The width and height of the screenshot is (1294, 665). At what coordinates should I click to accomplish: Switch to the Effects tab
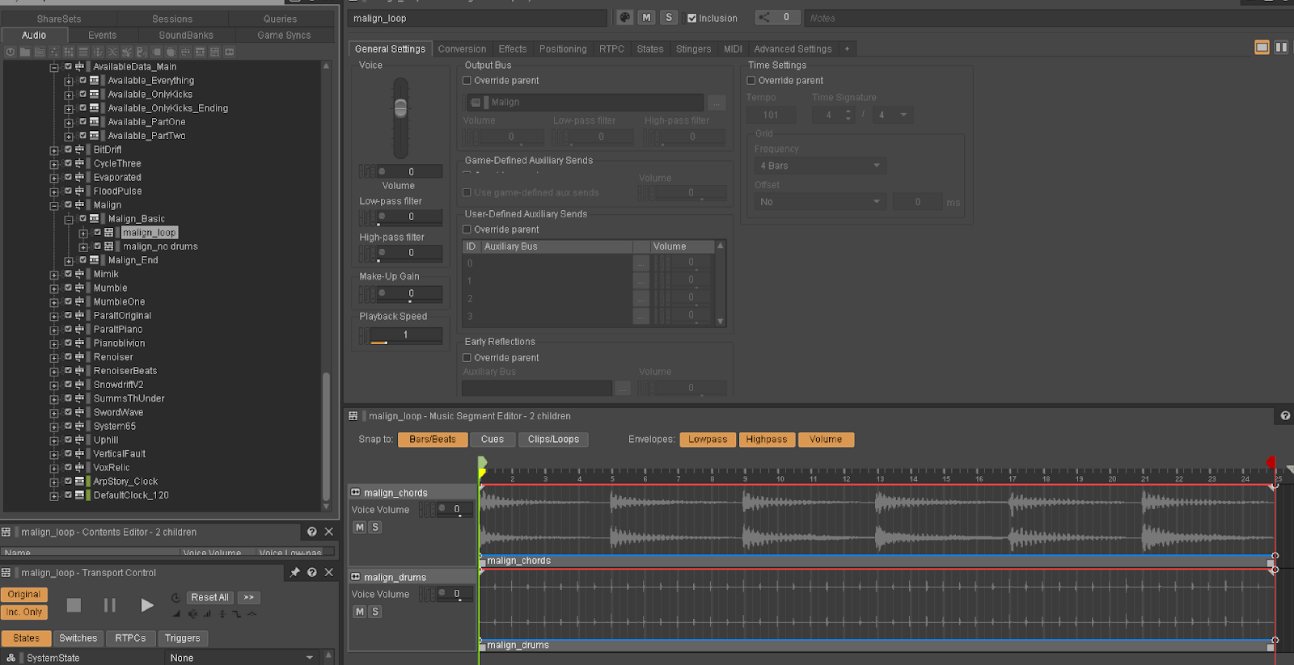(x=512, y=49)
